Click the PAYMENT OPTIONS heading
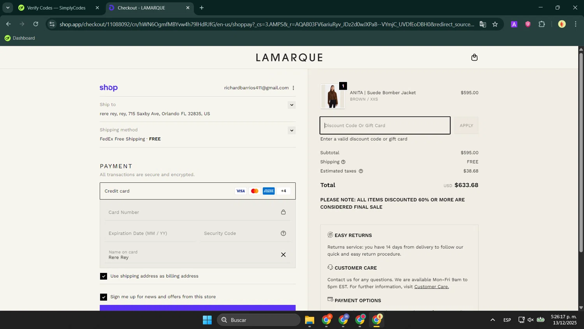The width and height of the screenshot is (584, 329). click(358, 301)
